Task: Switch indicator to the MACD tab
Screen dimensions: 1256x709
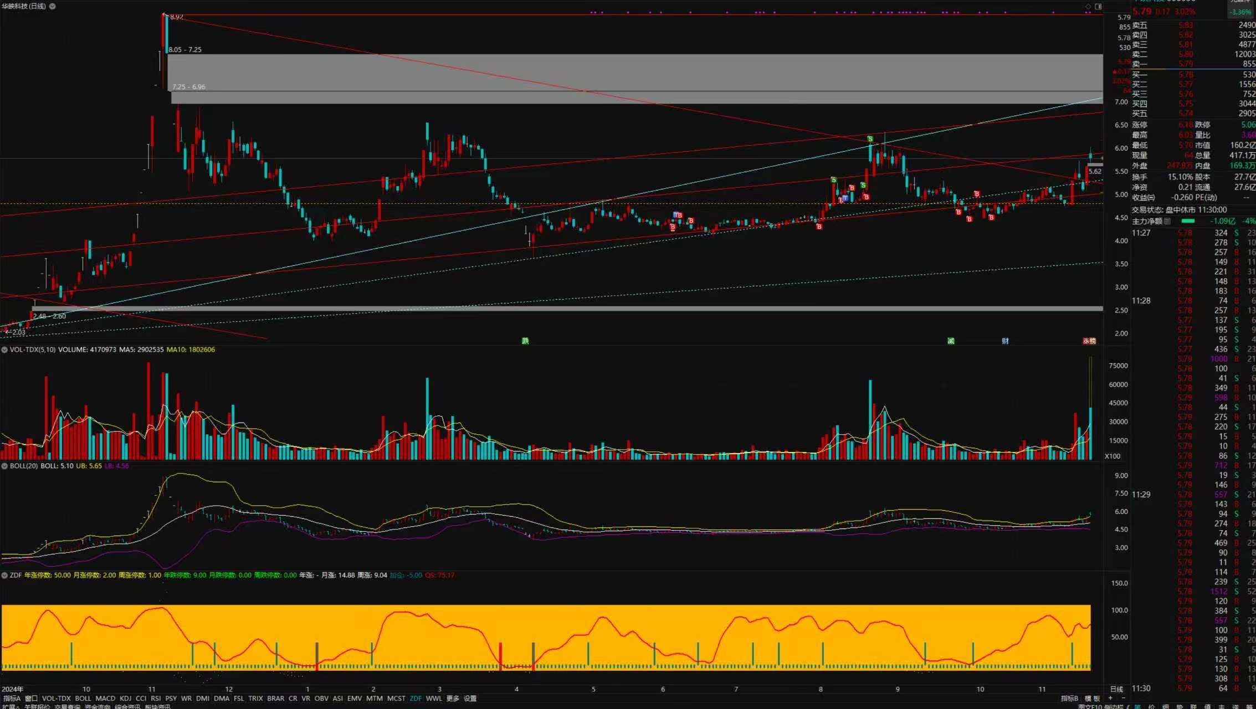Action: point(105,698)
